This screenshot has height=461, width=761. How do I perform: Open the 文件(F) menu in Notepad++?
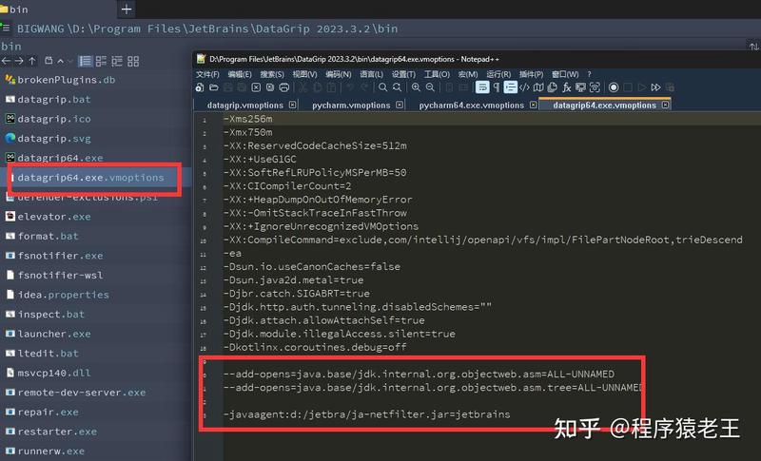coord(207,74)
